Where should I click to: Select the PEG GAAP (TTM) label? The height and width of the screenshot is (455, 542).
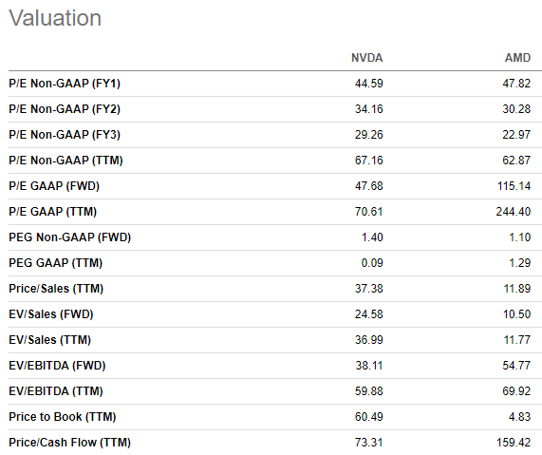(56, 262)
